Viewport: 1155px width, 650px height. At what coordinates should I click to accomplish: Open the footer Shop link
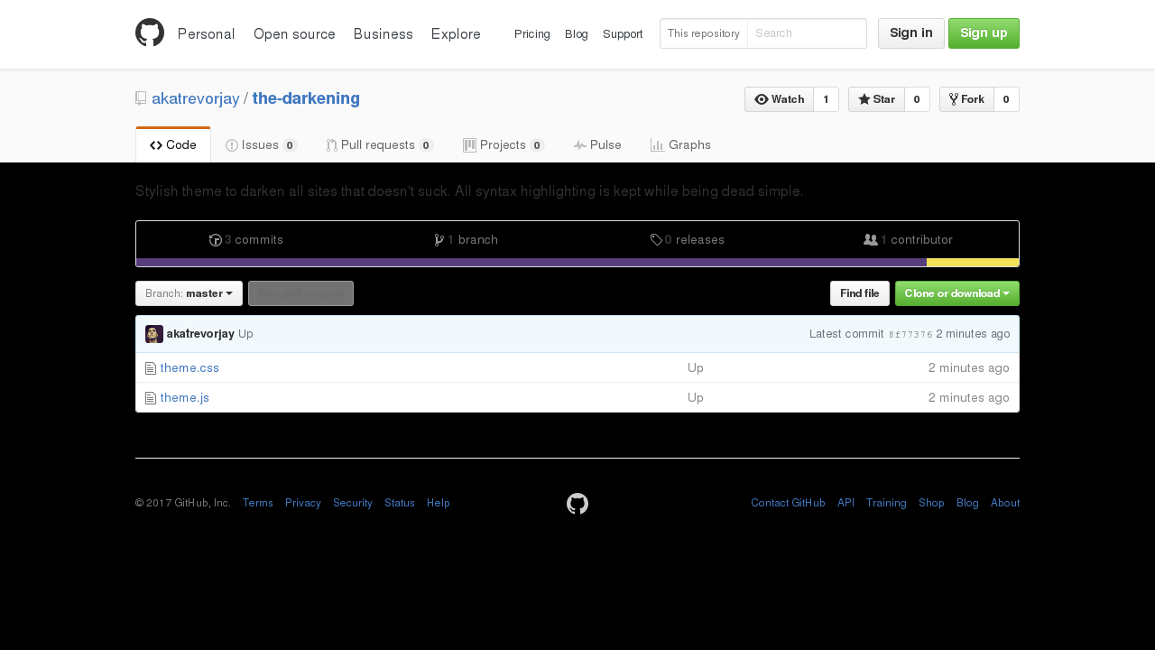(931, 504)
